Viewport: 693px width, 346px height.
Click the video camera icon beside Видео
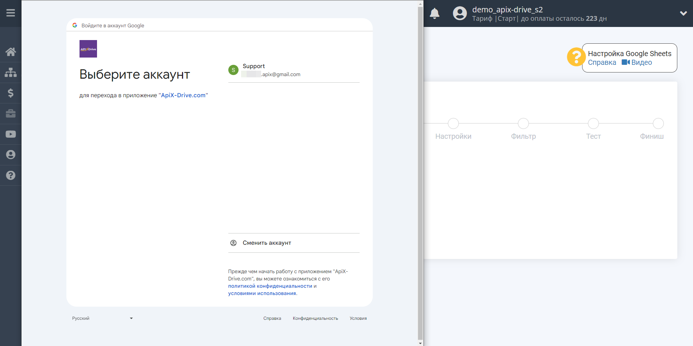pyautogui.click(x=626, y=62)
